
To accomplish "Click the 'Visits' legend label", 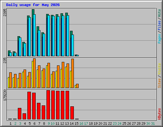I will click(159, 69).
